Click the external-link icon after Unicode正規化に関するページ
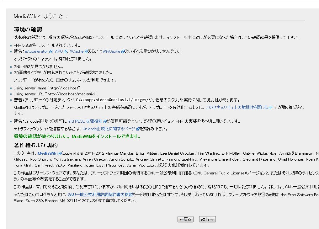 pos(138,129)
